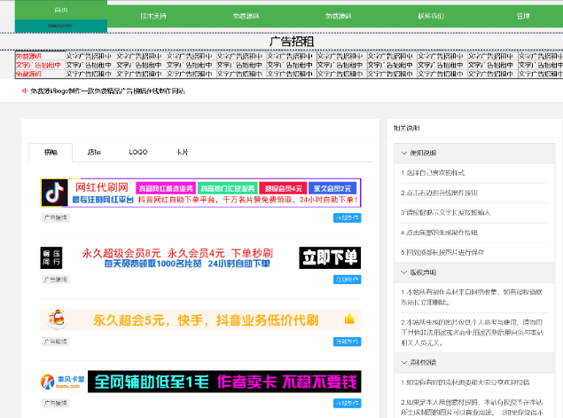Click the K logo in the fourth banner
Viewport: 563px width, 418px height.
point(47,381)
